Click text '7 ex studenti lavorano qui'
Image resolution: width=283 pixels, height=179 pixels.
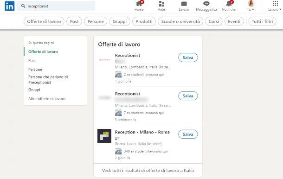144,113
